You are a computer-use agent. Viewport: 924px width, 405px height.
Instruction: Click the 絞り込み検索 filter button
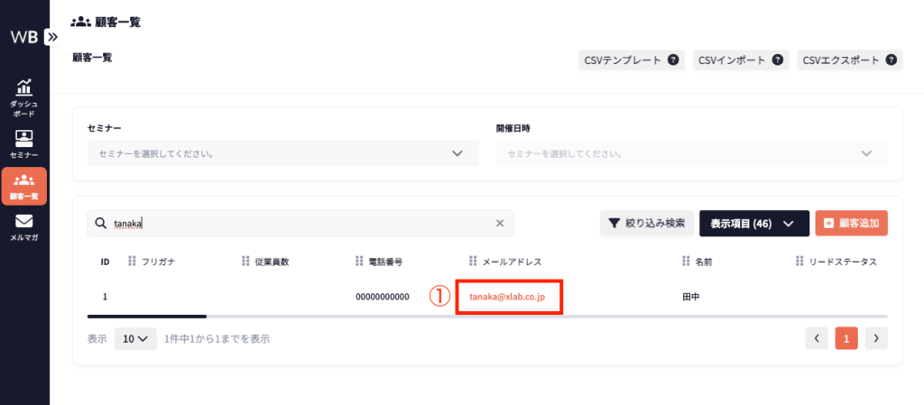click(646, 224)
